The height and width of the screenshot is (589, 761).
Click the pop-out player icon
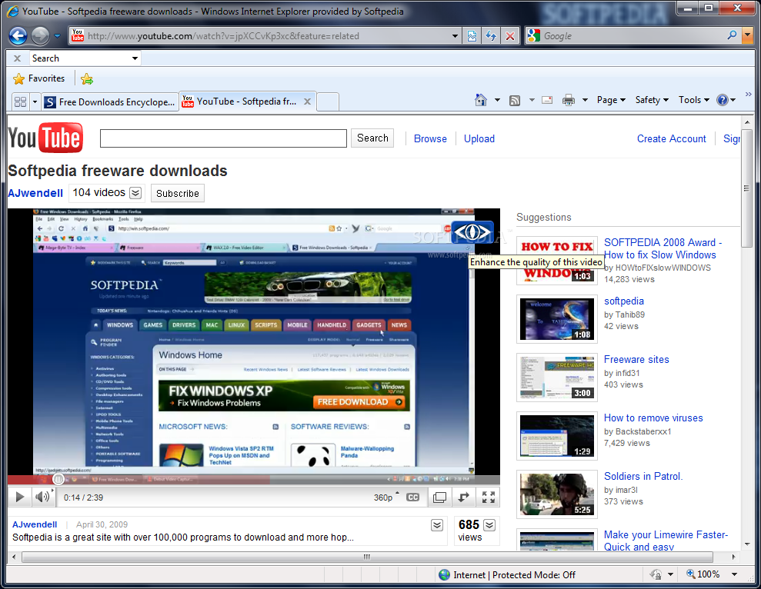[x=439, y=497]
